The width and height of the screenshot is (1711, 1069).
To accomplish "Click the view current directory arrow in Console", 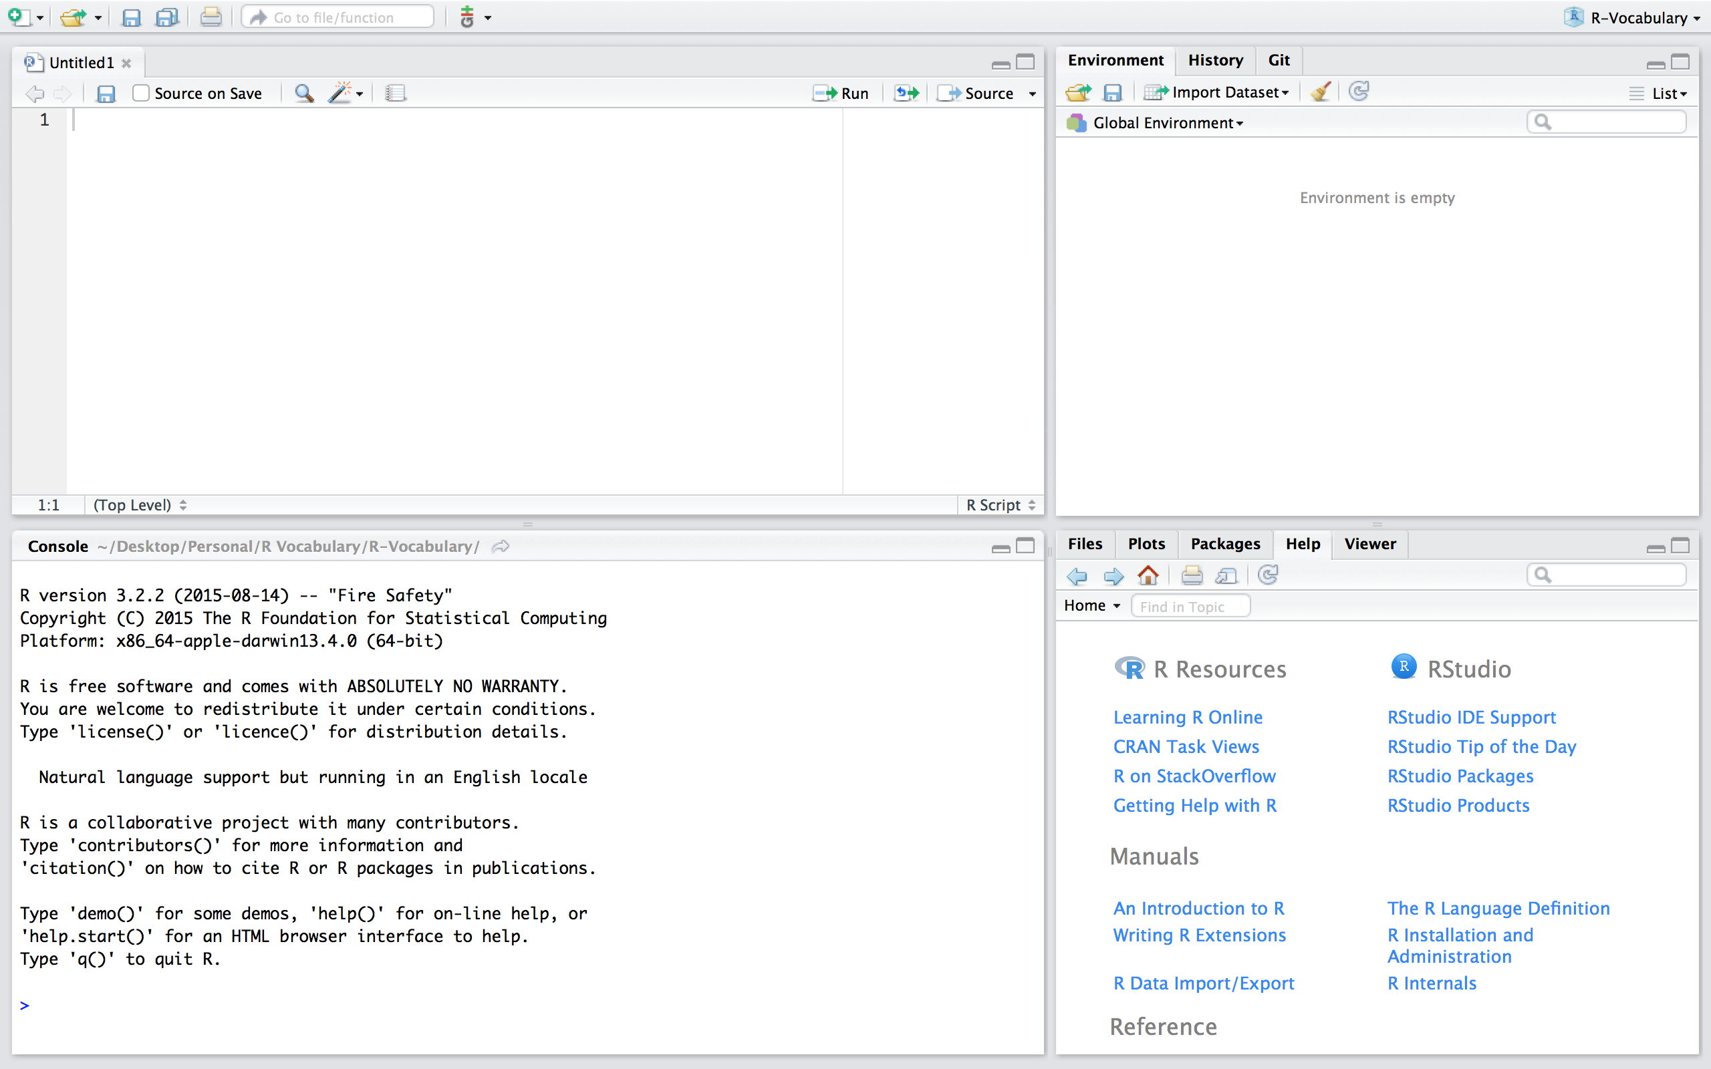I will 501,547.
